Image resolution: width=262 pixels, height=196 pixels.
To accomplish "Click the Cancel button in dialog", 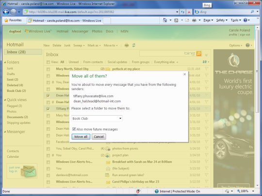I will (x=99, y=136).
